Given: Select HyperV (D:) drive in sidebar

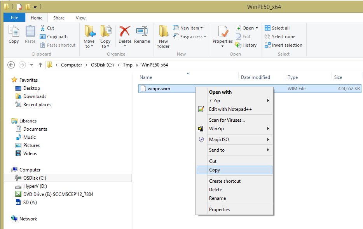Looking at the screenshot, I should [x=31, y=186].
